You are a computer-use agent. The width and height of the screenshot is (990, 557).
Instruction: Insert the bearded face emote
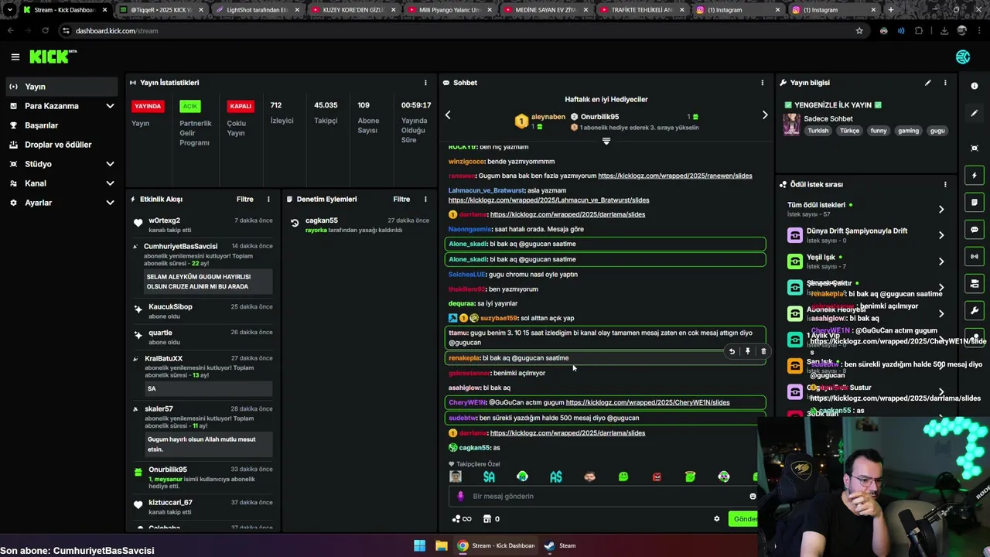pyautogui.click(x=589, y=477)
